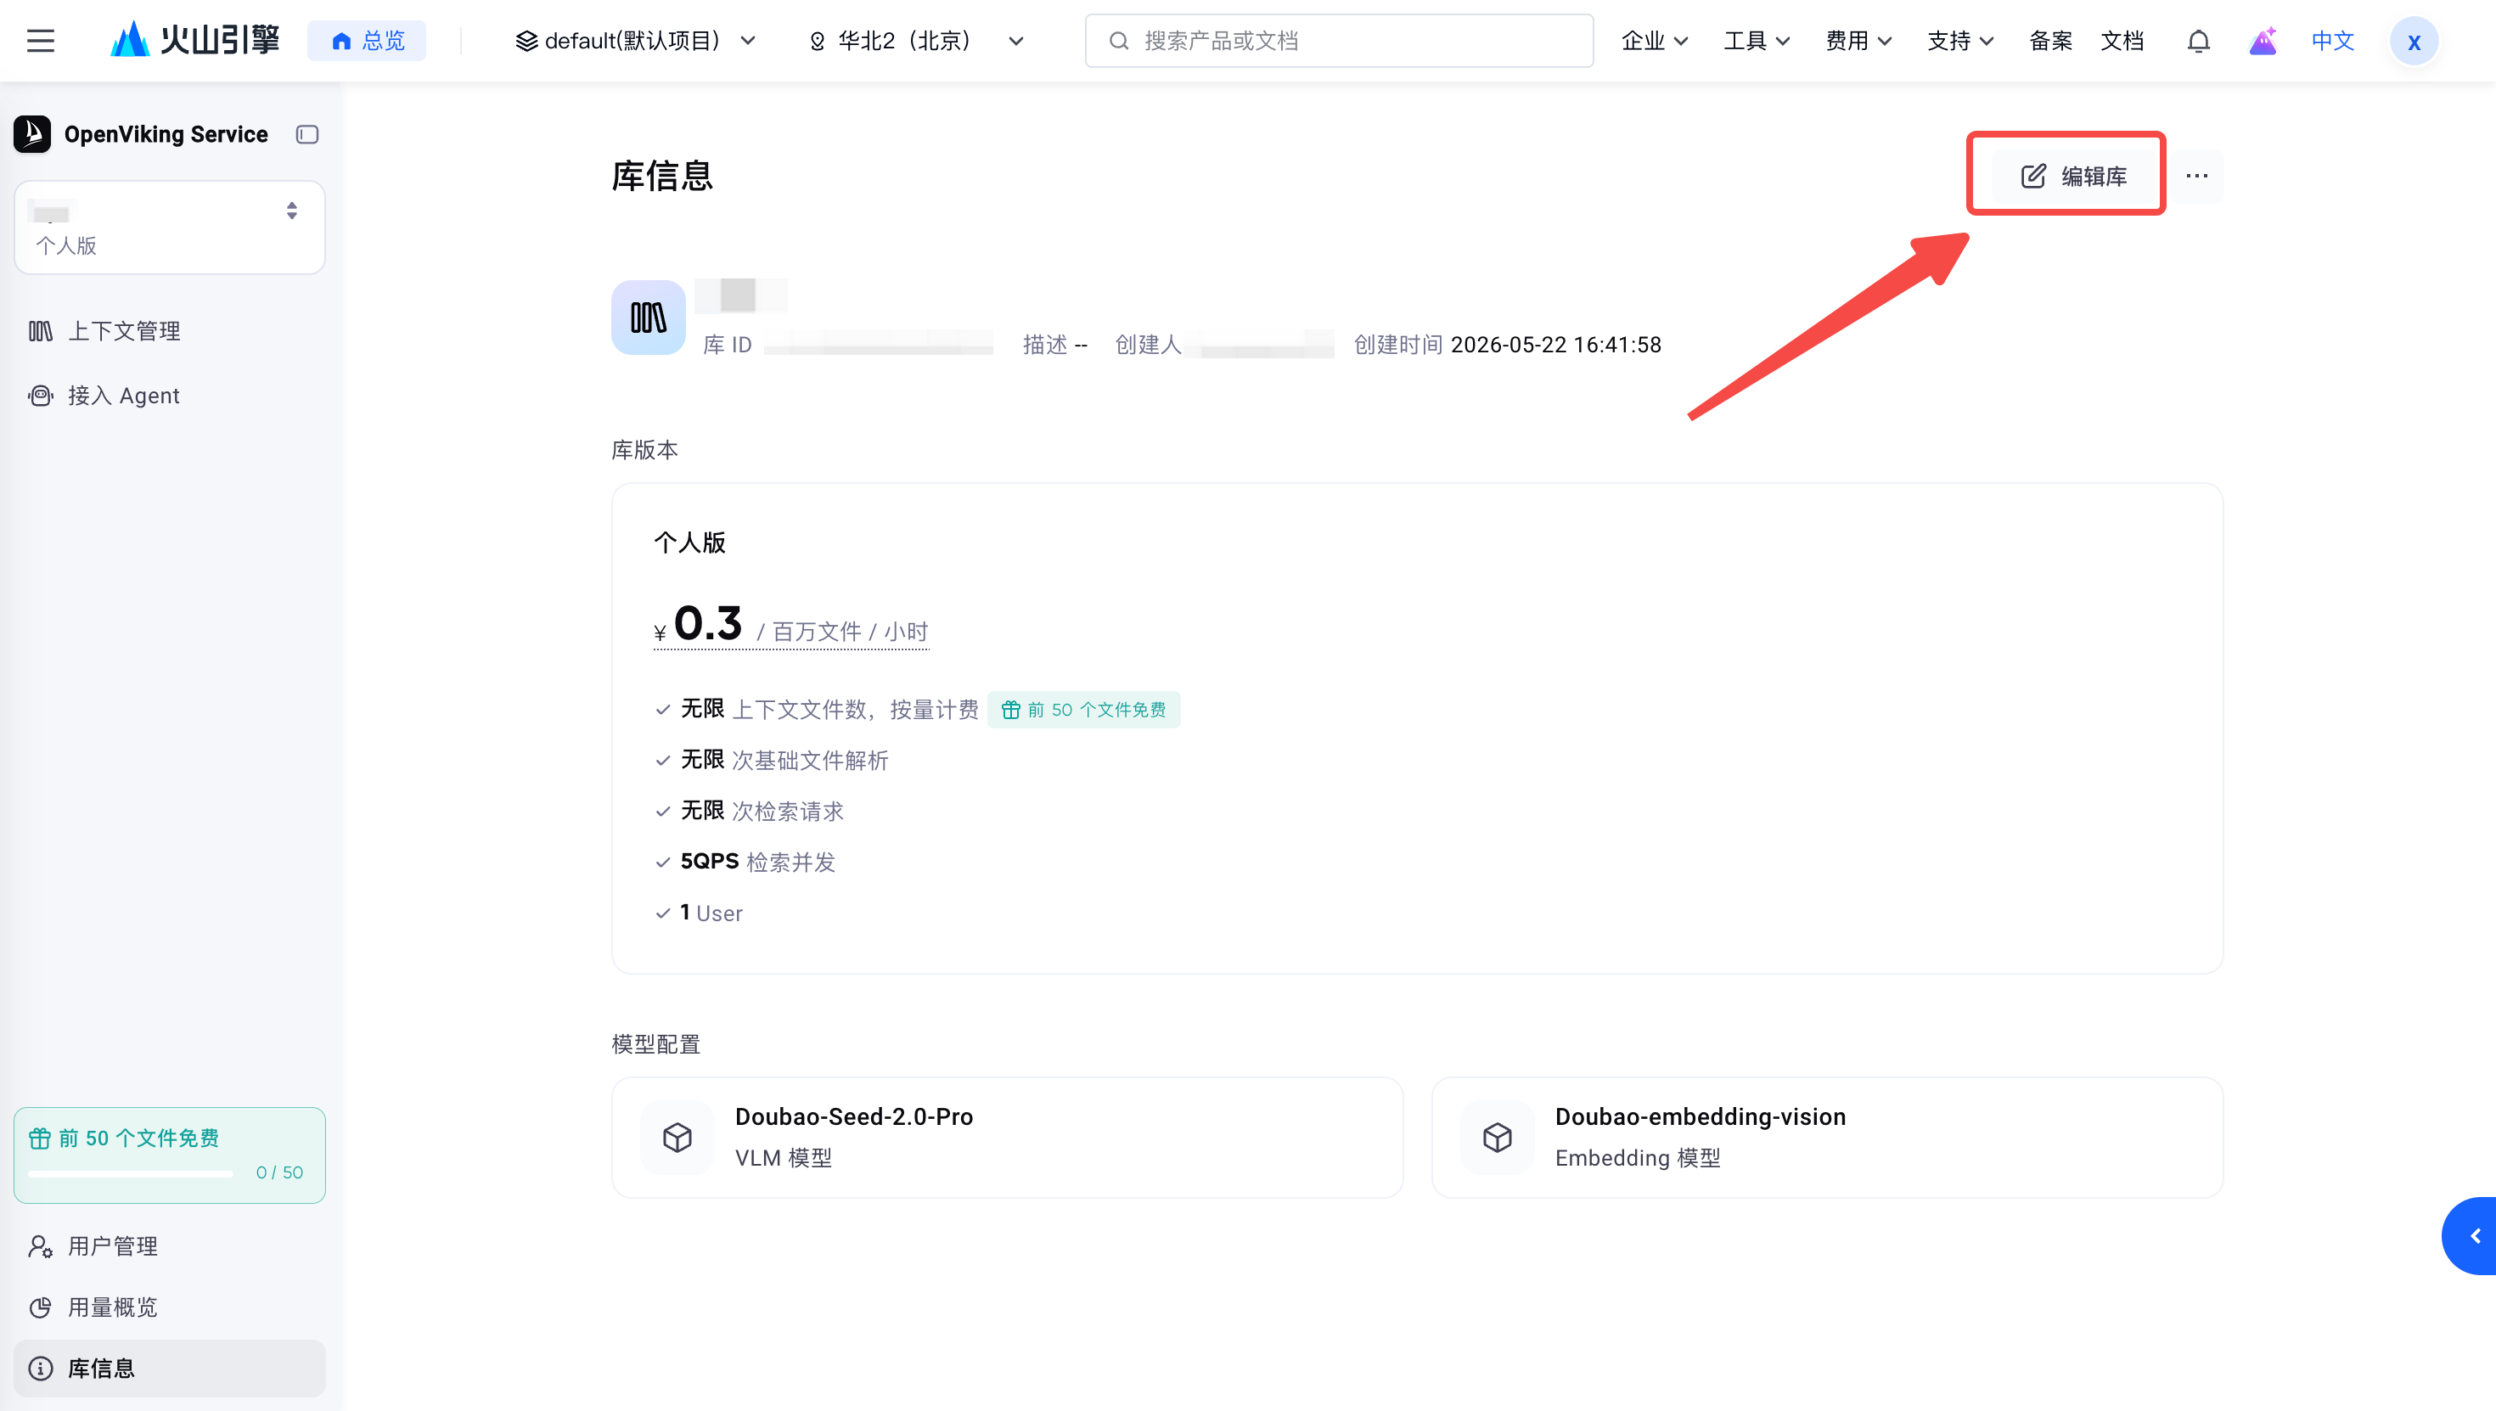Click the search magnifier icon
2496x1411 pixels.
1118,41
